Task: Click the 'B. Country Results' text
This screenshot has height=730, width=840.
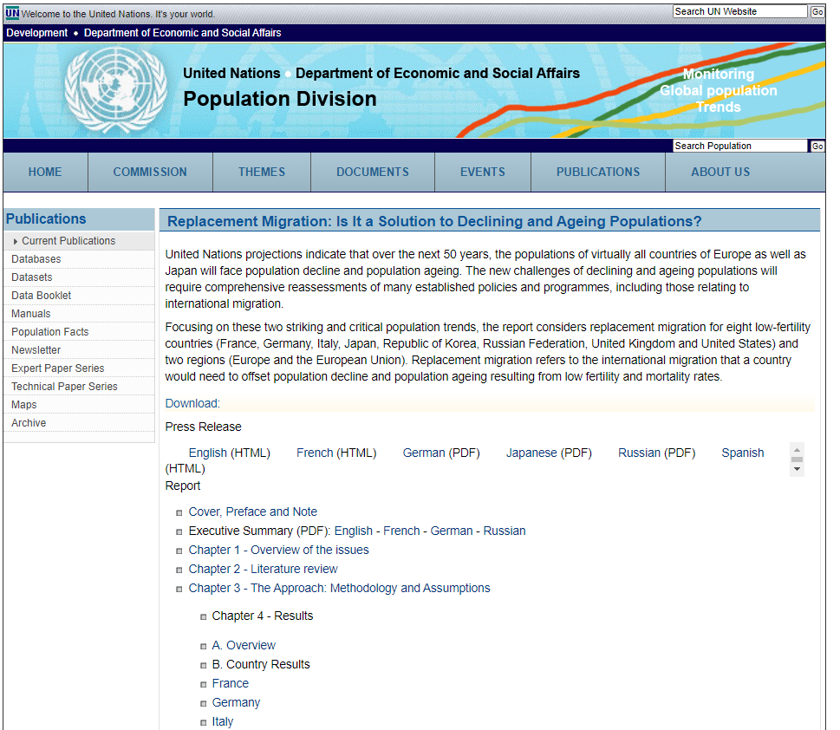Action: click(261, 665)
